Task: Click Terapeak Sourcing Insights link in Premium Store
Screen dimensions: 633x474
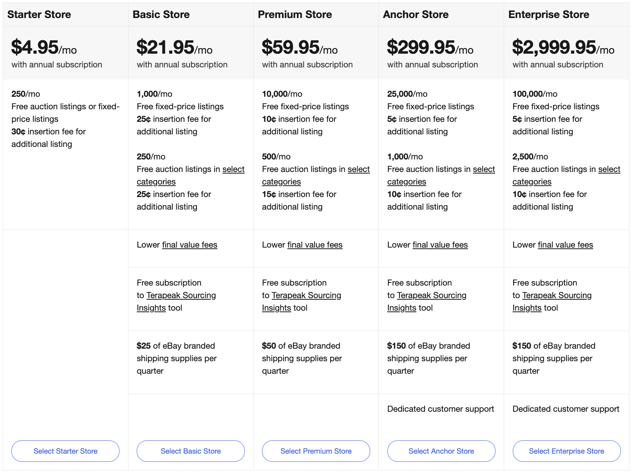Action: 306,295
